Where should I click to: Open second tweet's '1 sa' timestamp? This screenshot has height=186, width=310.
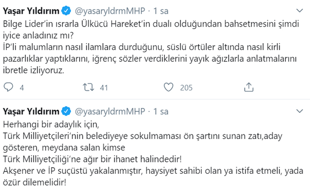point(161,111)
